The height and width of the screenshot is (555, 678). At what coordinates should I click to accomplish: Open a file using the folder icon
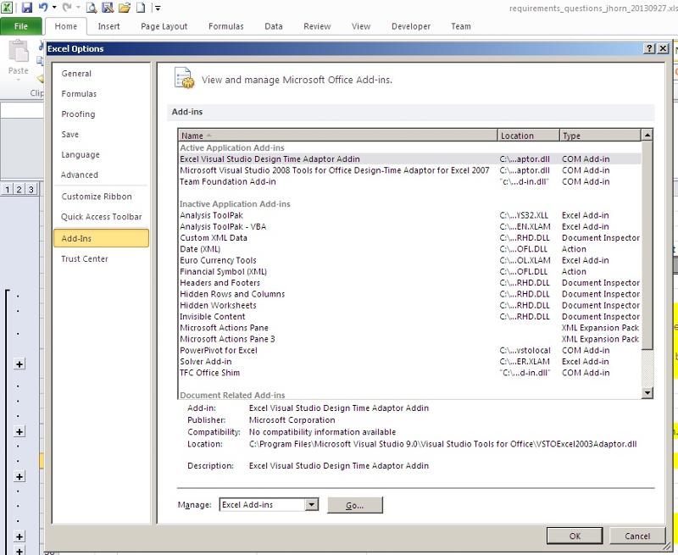click(x=125, y=8)
